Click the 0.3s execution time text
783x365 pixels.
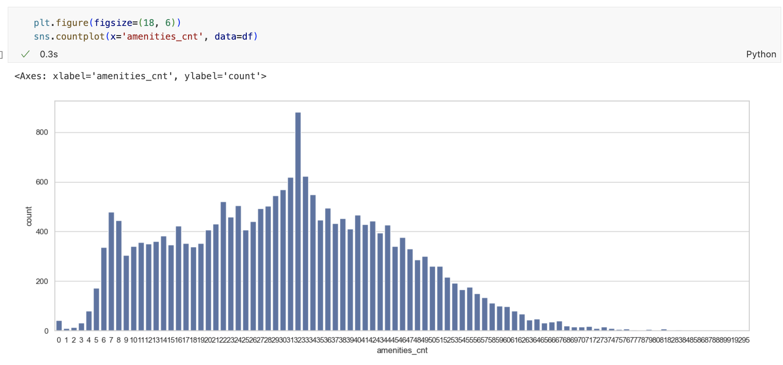coord(49,54)
